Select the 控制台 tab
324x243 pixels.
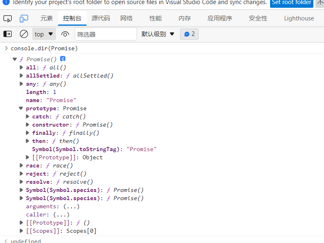72,18
